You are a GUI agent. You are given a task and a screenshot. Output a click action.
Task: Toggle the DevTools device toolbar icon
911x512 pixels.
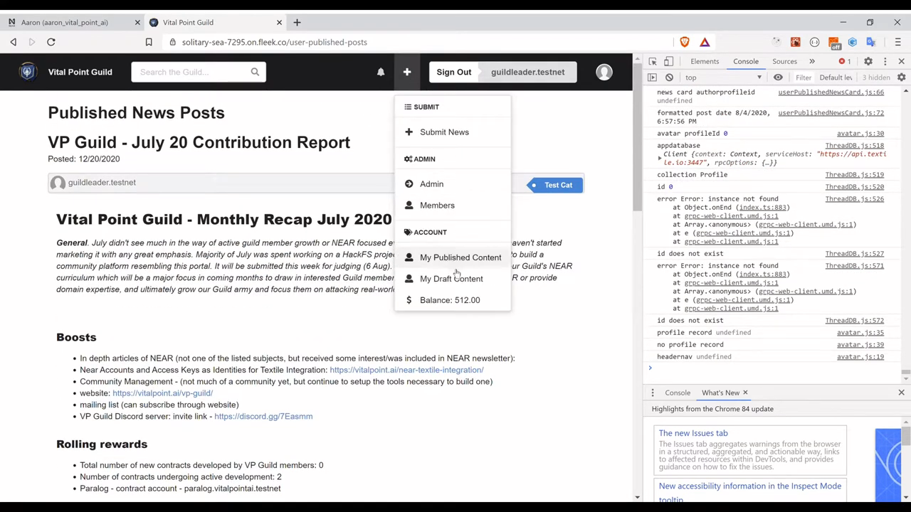669,61
